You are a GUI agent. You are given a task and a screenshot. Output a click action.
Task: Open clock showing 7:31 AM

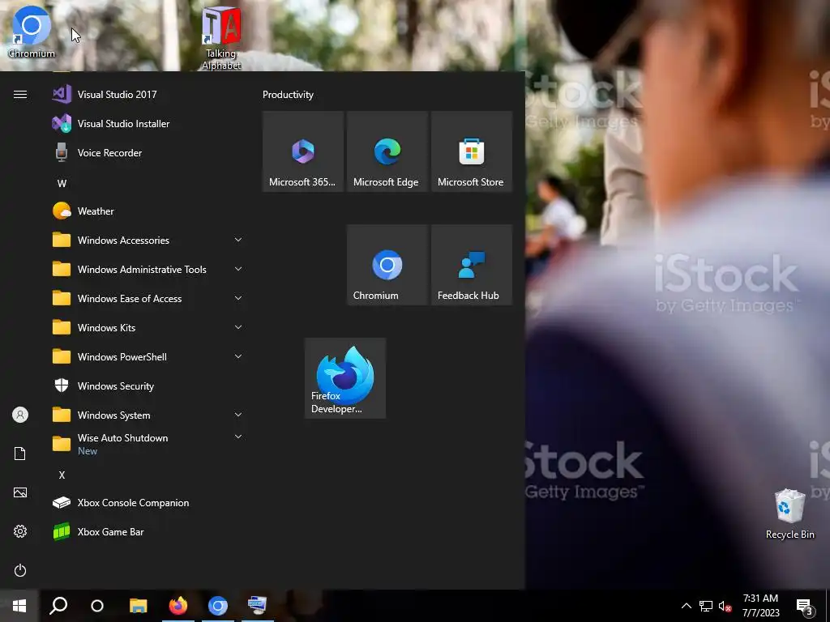[x=760, y=606]
